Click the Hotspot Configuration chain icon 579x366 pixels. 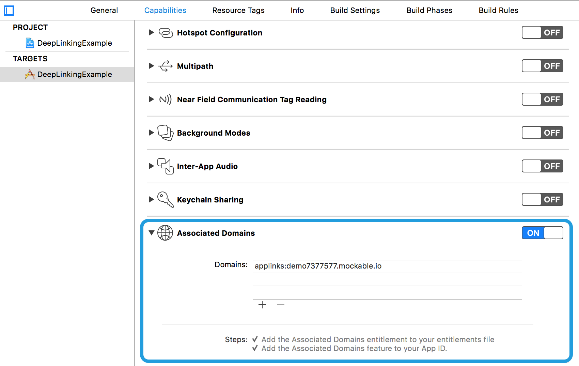(x=166, y=33)
